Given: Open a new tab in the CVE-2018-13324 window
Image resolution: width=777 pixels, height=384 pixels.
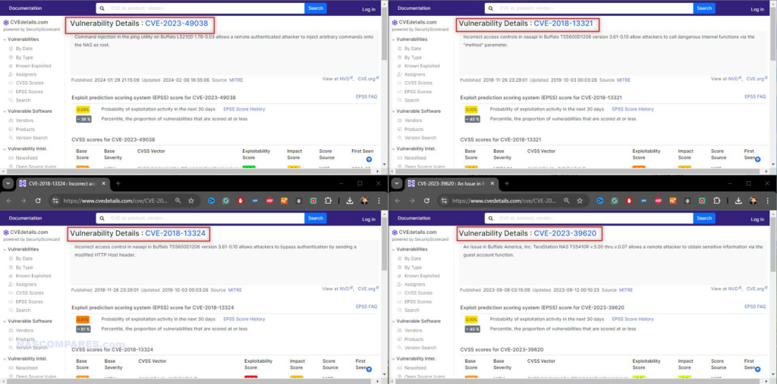Looking at the screenshot, I should coord(118,183).
